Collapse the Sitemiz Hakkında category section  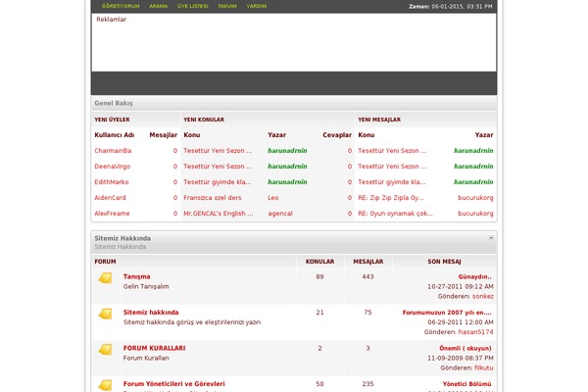click(491, 238)
